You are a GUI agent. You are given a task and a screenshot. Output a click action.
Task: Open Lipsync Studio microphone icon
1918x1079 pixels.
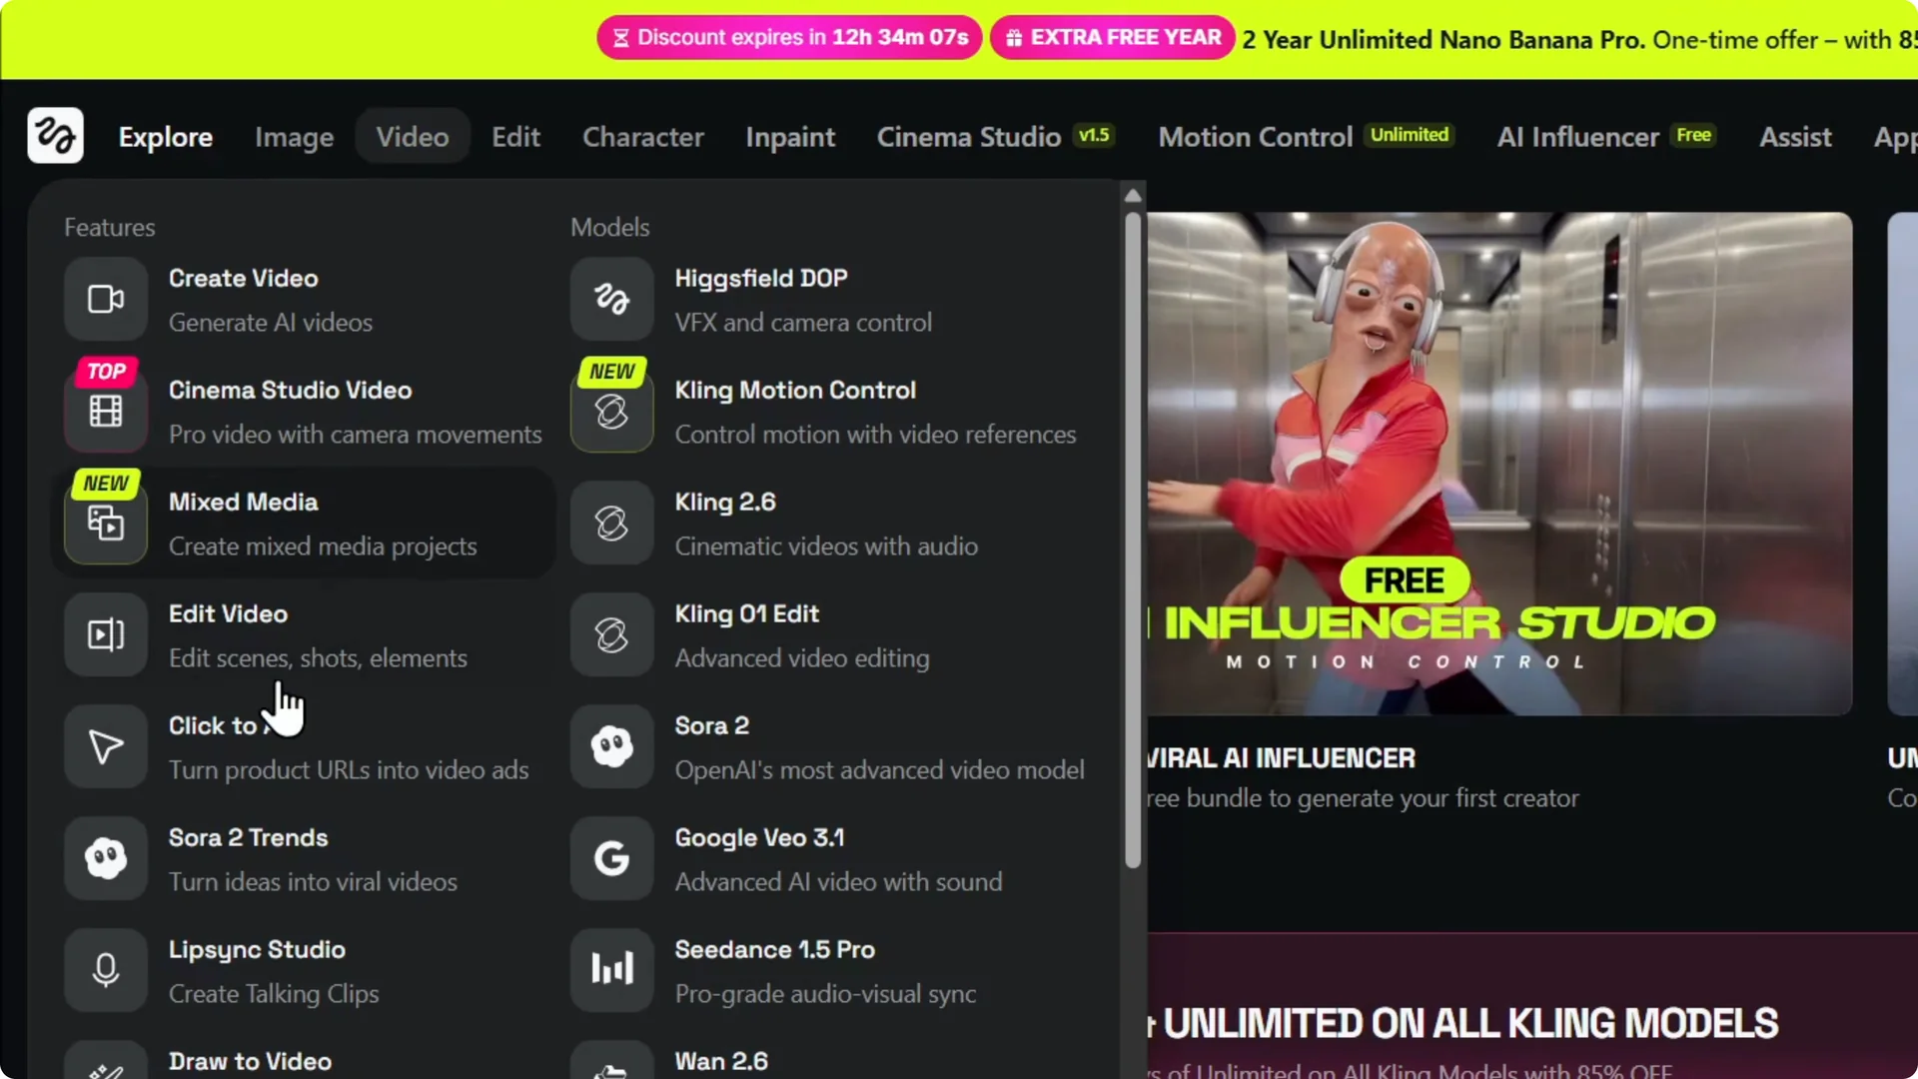pyautogui.click(x=105, y=970)
